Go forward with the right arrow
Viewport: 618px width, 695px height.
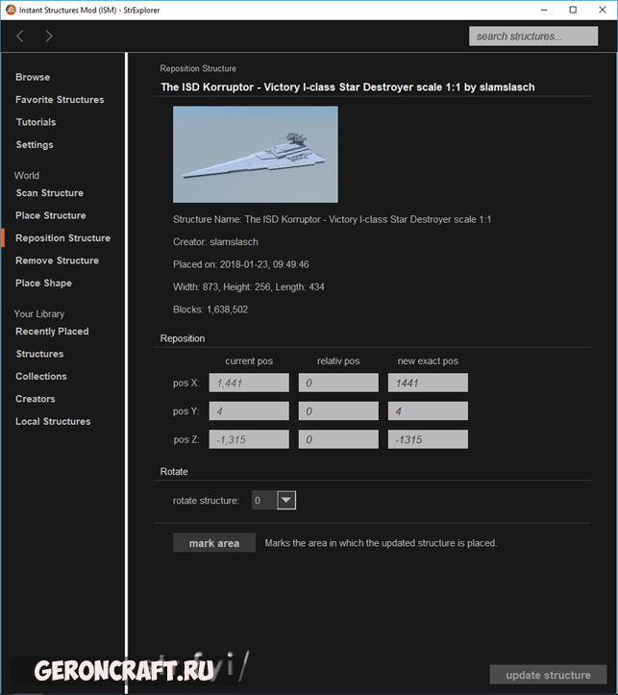(x=49, y=37)
